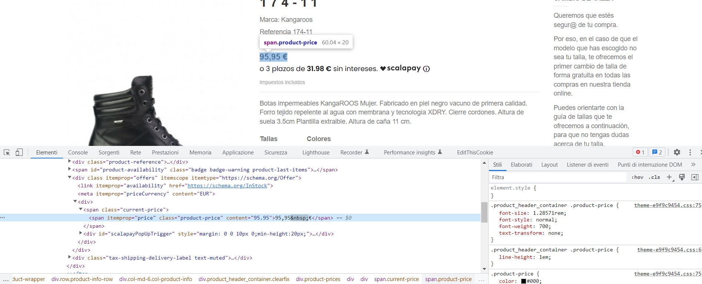Switch to the Console tab
This screenshot has height=284, width=702.
pyautogui.click(x=78, y=153)
